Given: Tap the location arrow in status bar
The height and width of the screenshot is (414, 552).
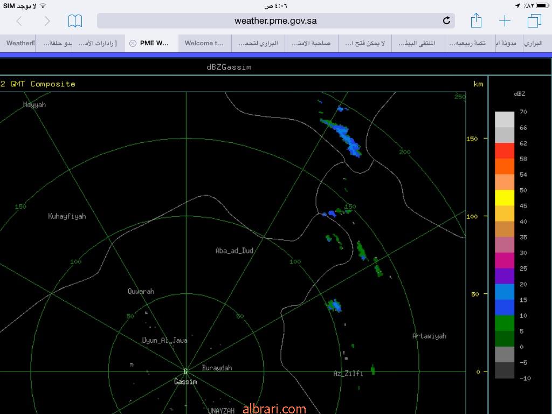Looking at the screenshot, I should coord(517,5).
